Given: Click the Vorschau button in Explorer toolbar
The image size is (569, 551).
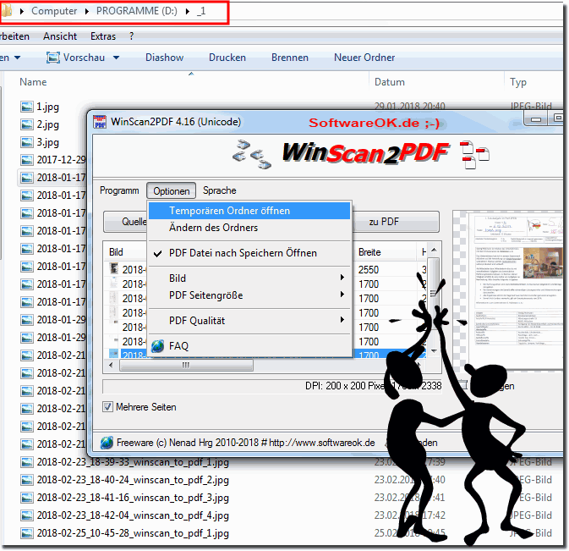Looking at the screenshot, I should [x=76, y=58].
